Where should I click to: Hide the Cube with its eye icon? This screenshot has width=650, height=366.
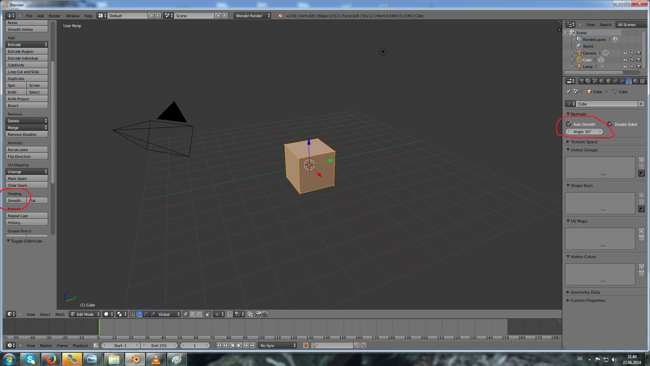click(x=625, y=60)
